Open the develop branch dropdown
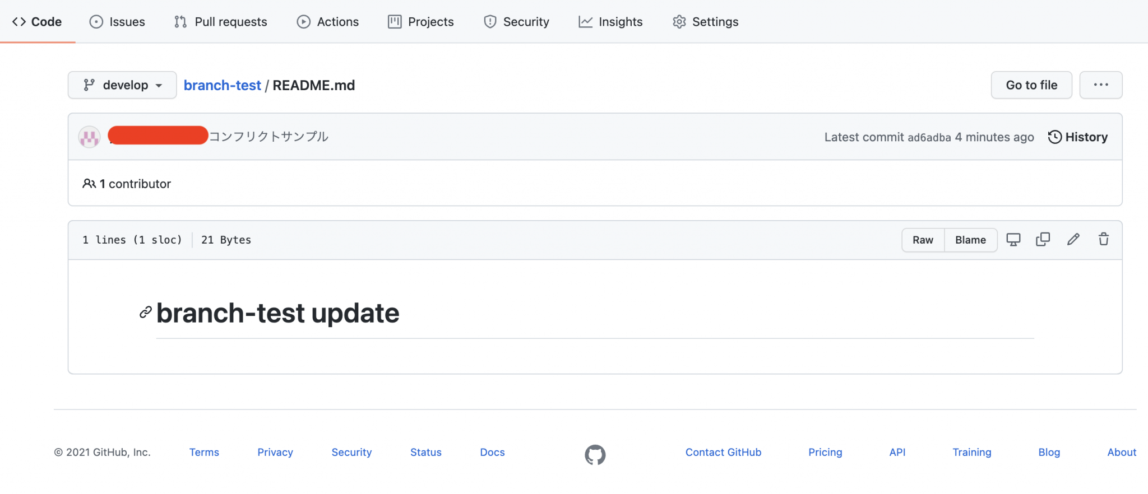 [122, 85]
